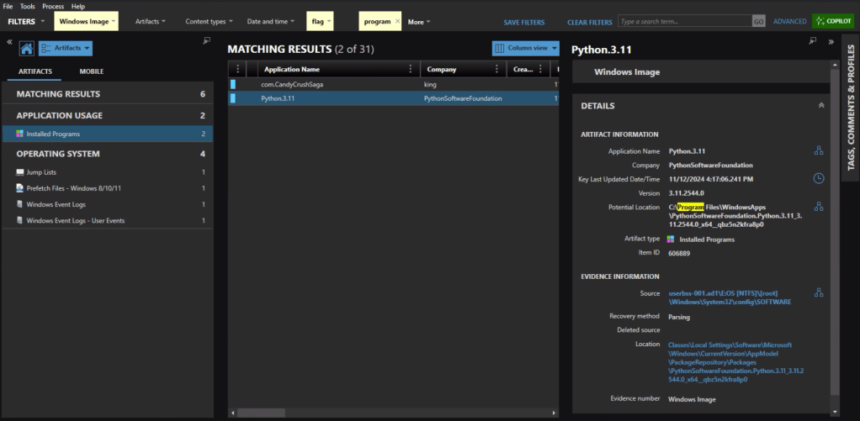Click the search term input field

[682, 21]
